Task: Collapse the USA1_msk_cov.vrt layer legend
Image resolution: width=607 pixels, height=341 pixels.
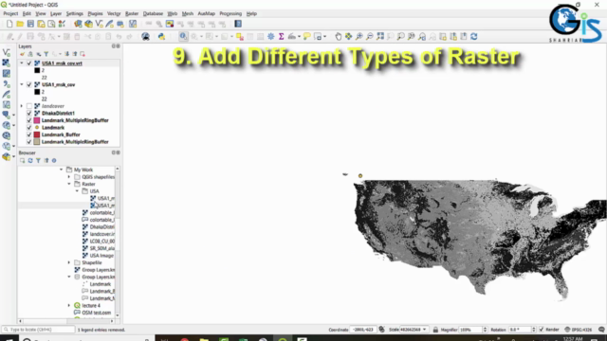Action: pos(22,63)
